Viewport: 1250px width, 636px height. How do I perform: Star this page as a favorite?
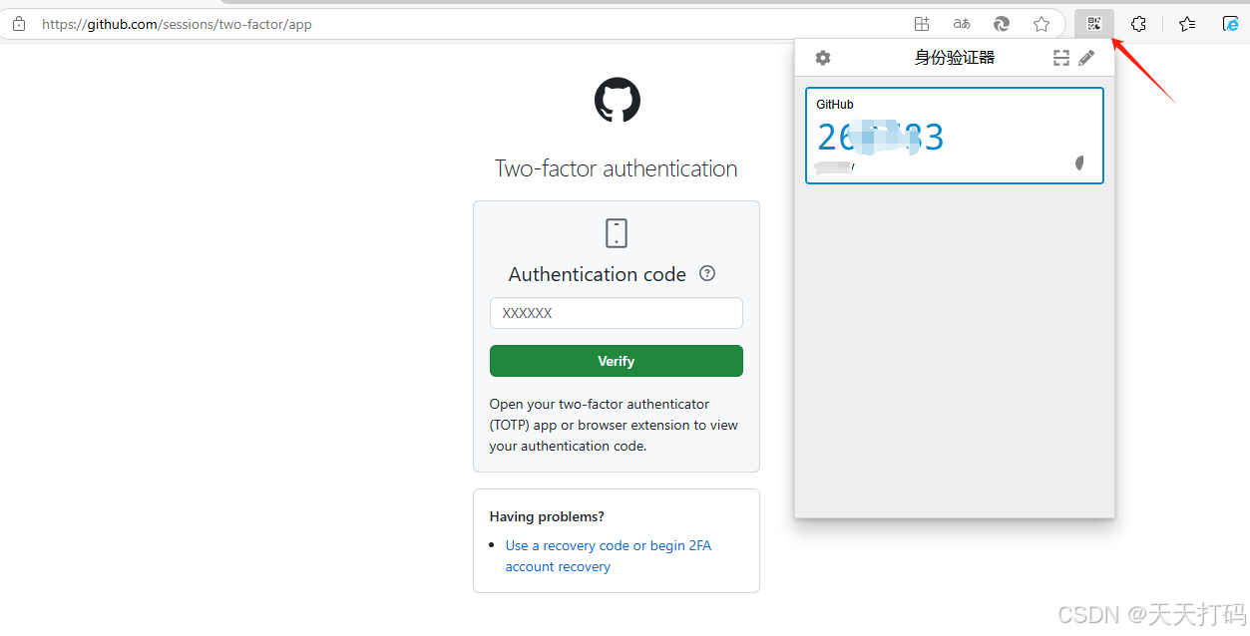tap(1041, 23)
